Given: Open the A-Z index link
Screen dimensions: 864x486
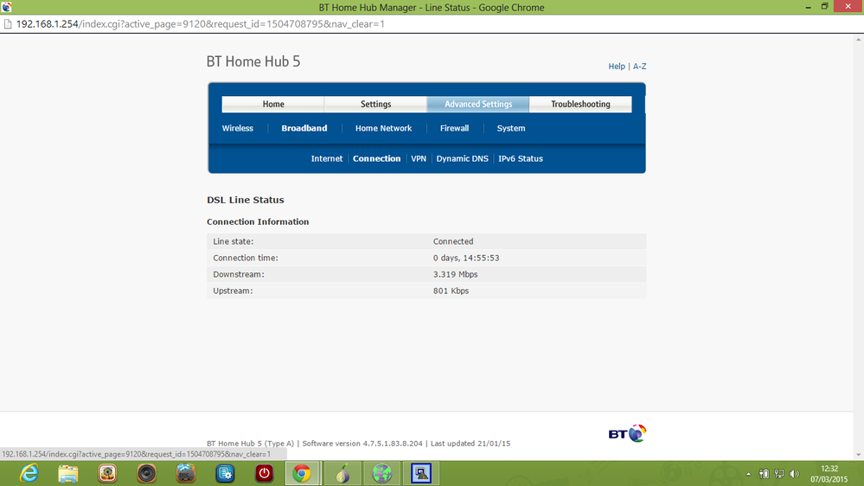Looking at the screenshot, I should tap(640, 66).
